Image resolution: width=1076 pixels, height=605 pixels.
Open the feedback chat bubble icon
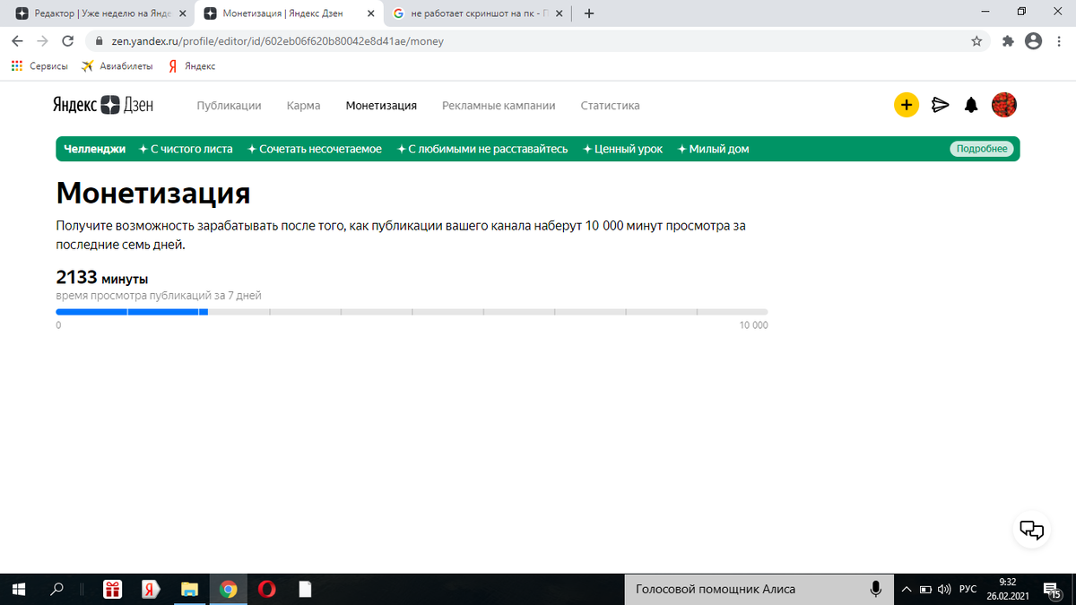[1031, 530]
